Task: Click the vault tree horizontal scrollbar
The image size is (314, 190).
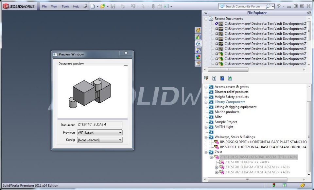Action: pyautogui.click(x=248, y=180)
